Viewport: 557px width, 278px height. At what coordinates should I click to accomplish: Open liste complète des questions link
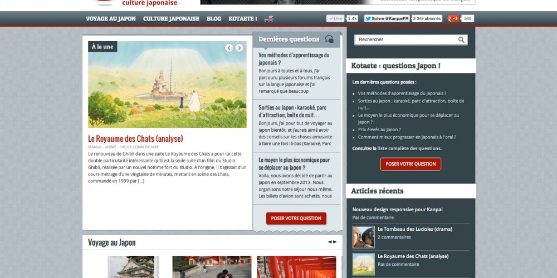(409, 148)
